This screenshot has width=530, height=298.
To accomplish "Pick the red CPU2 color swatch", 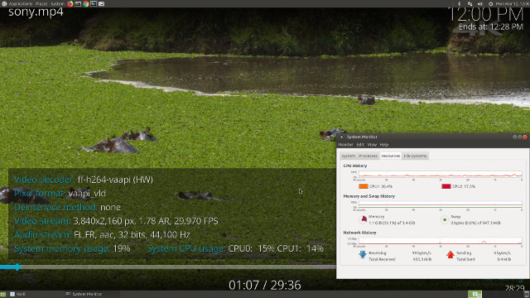I will click(x=446, y=186).
